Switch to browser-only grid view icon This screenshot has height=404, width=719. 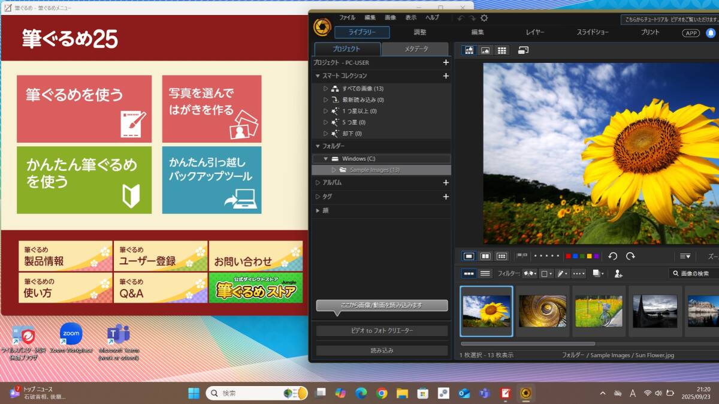(502, 50)
